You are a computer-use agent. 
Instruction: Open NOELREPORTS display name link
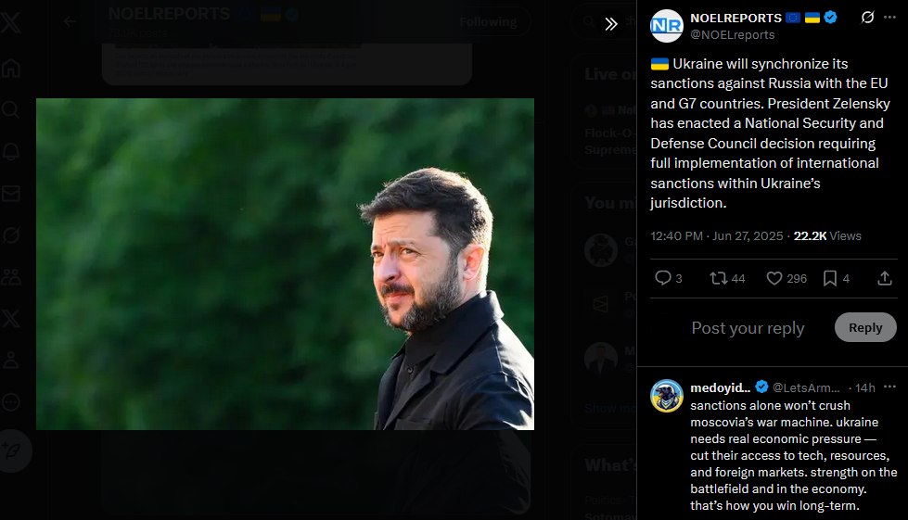pyautogui.click(x=735, y=18)
